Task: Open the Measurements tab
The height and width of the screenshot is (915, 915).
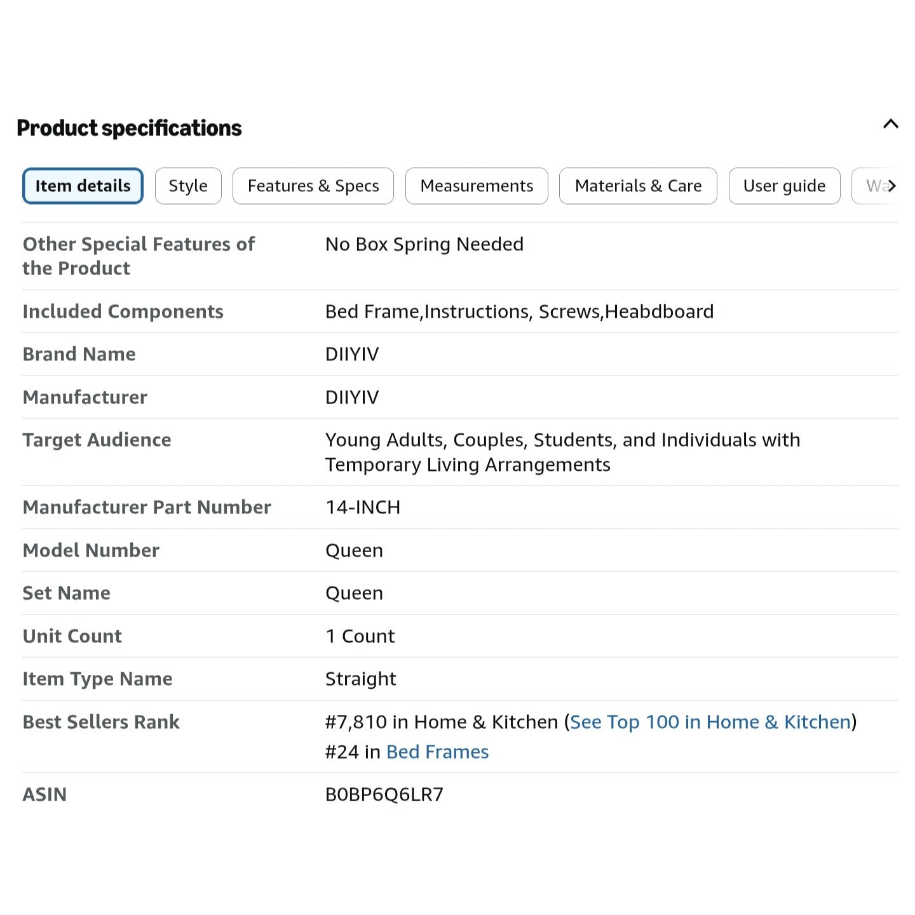Action: tap(477, 186)
